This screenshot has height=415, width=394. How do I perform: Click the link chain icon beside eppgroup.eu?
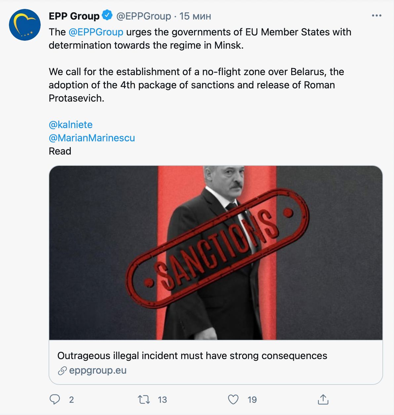[62, 371]
